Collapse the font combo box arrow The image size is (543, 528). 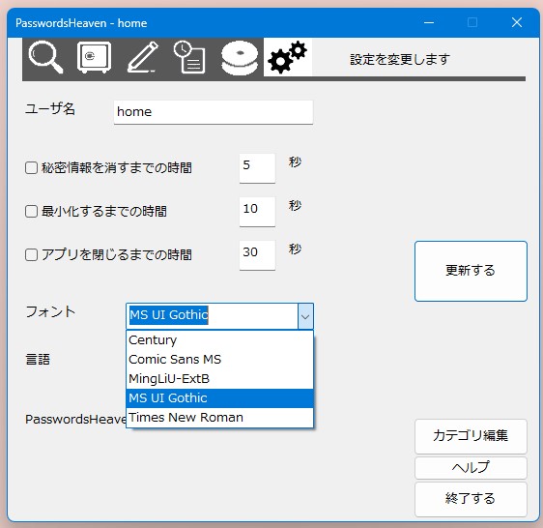305,316
